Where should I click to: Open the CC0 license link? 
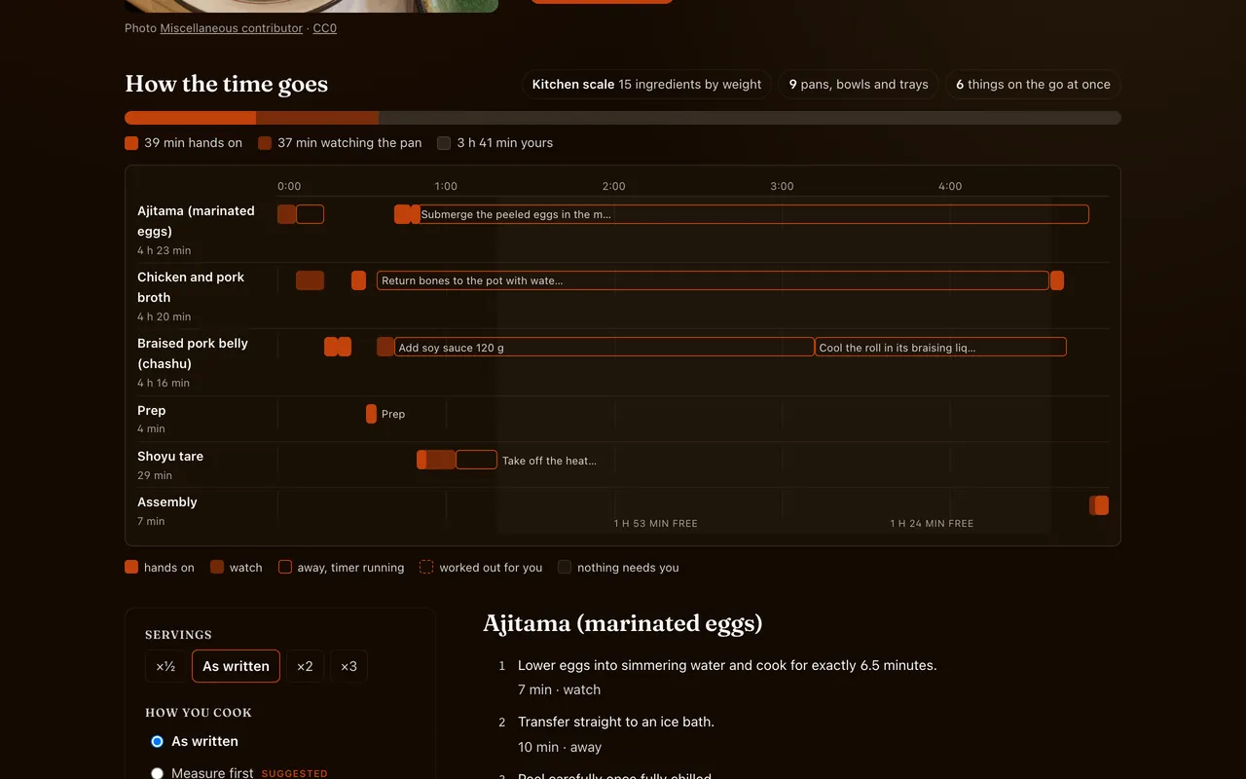click(x=324, y=28)
